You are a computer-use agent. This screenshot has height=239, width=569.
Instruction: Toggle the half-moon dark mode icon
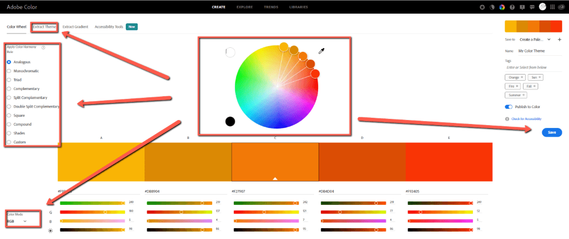click(x=492, y=7)
